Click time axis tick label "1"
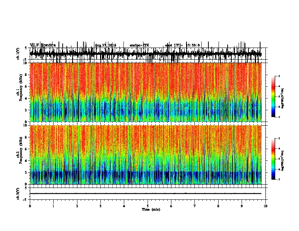Viewport: 299px width, 231px height. pyautogui.click(x=53, y=206)
